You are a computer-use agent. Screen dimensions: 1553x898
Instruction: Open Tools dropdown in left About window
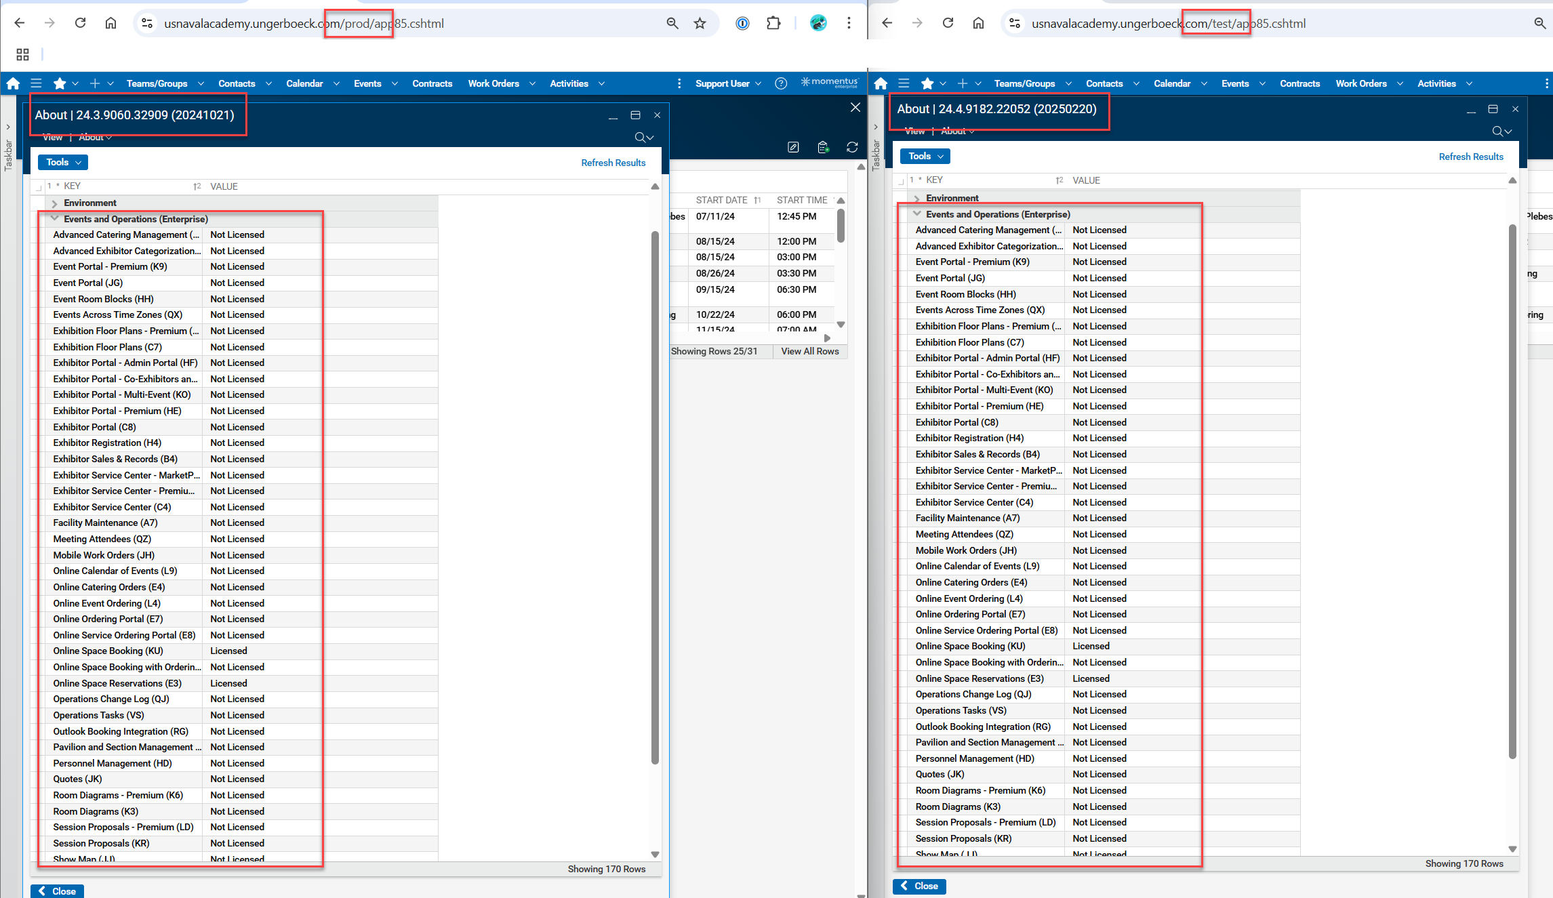[x=63, y=162]
